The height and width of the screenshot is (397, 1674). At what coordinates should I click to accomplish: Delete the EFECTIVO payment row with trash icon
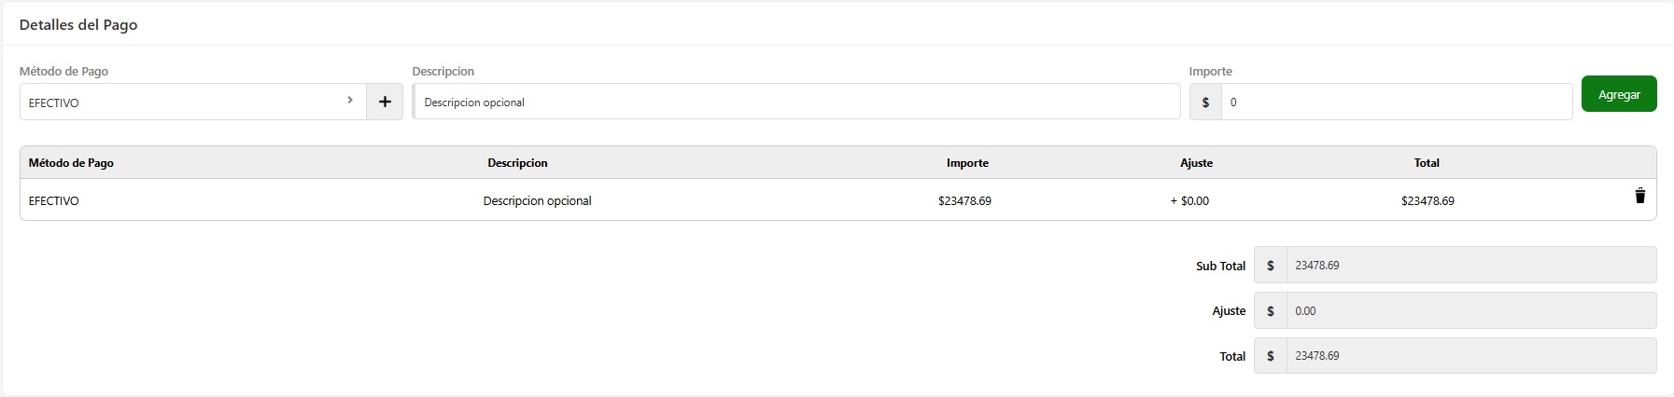(x=1639, y=196)
